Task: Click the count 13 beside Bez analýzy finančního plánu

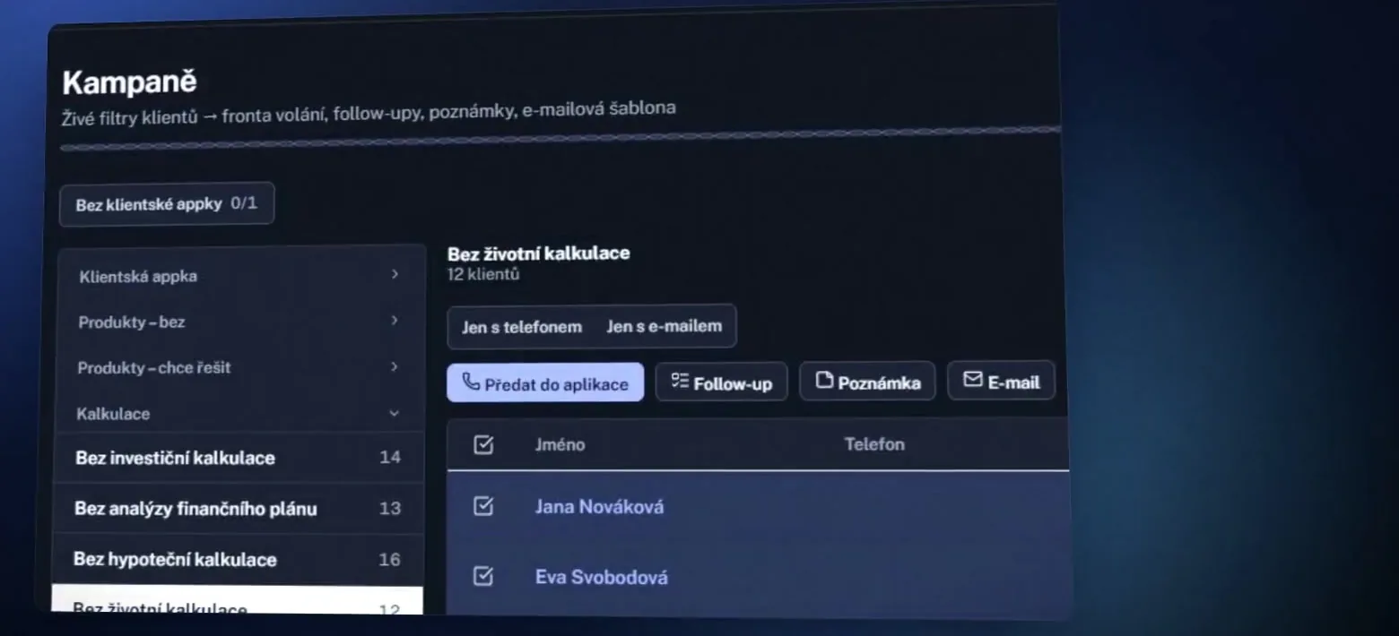Action: coord(389,508)
